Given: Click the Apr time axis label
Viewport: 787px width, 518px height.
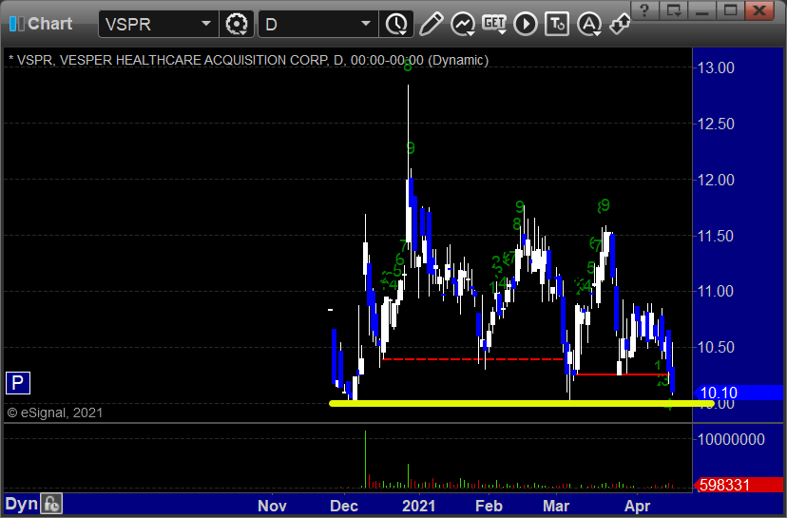Looking at the screenshot, I should 638,506.
